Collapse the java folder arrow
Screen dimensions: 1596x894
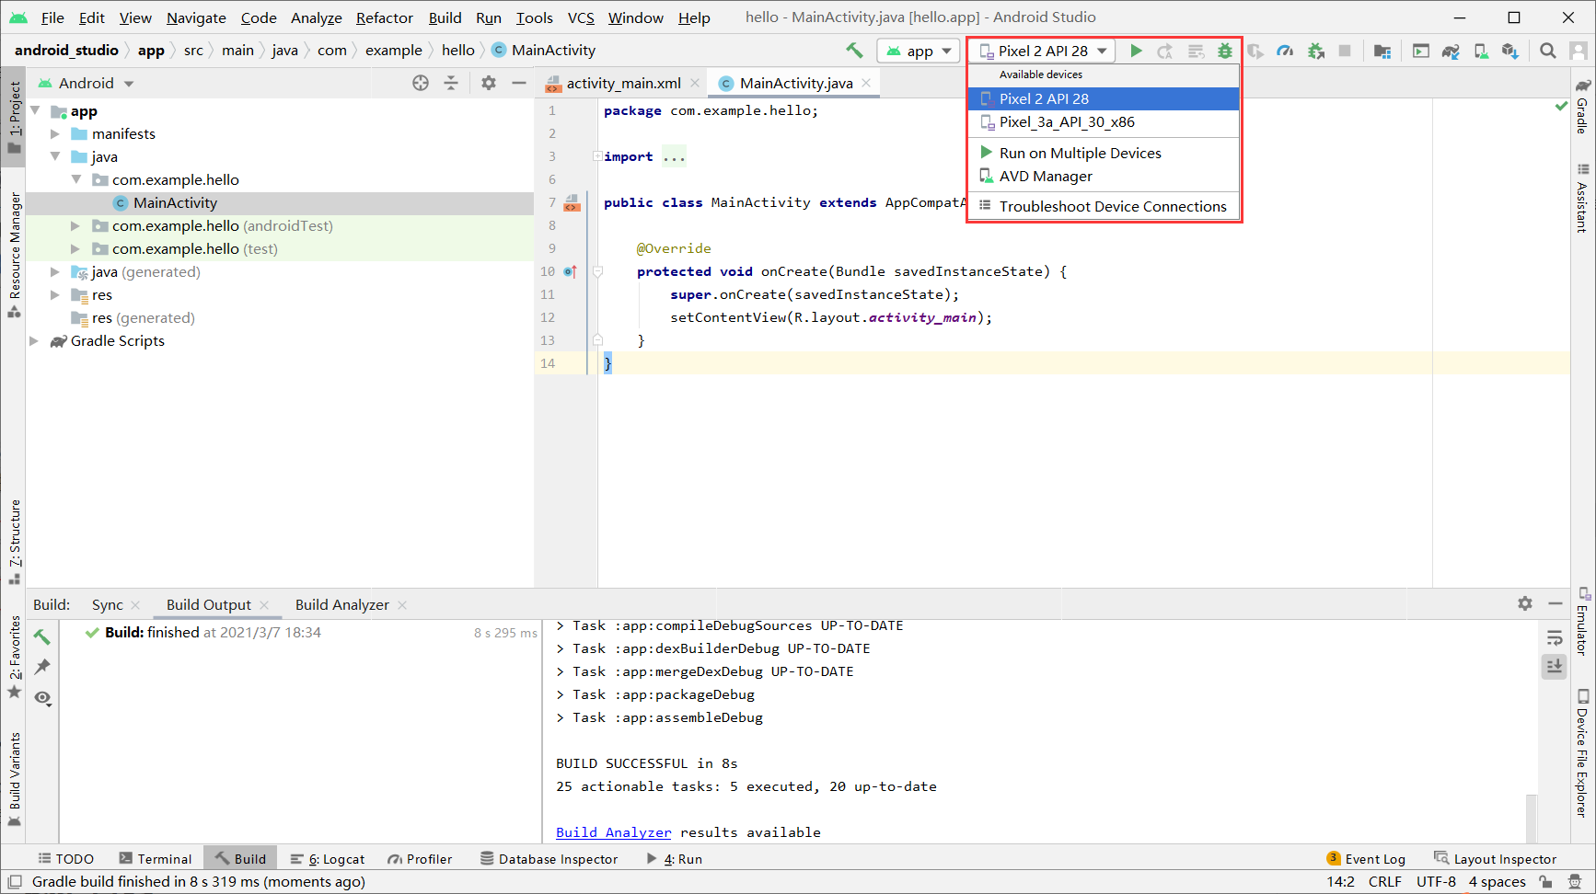pos(55,156)
